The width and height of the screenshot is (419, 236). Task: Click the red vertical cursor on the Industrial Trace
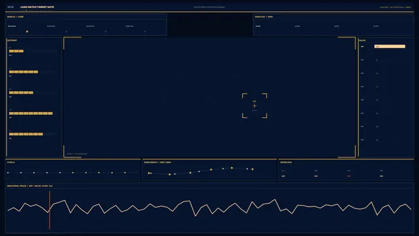[x=50, y=210]
